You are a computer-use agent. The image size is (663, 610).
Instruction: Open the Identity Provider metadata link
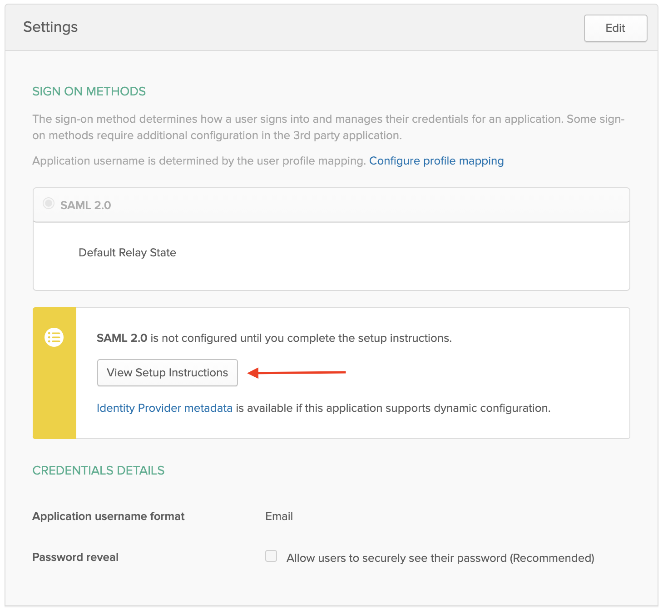[164, 408]
